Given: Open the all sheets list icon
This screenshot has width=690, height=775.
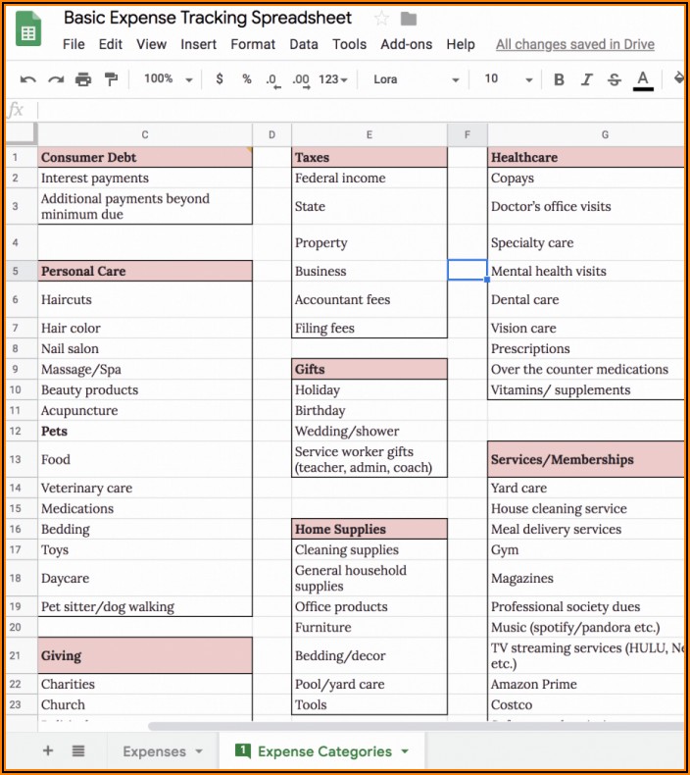Looking at the screenshot, I should click(x=78, y=750).
